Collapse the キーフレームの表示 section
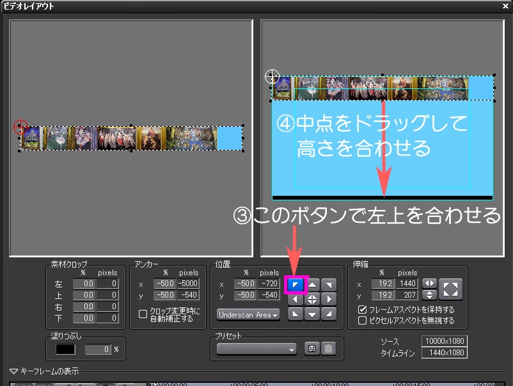Viewport: 513px width, 386px height. click(x=14, y=371)
